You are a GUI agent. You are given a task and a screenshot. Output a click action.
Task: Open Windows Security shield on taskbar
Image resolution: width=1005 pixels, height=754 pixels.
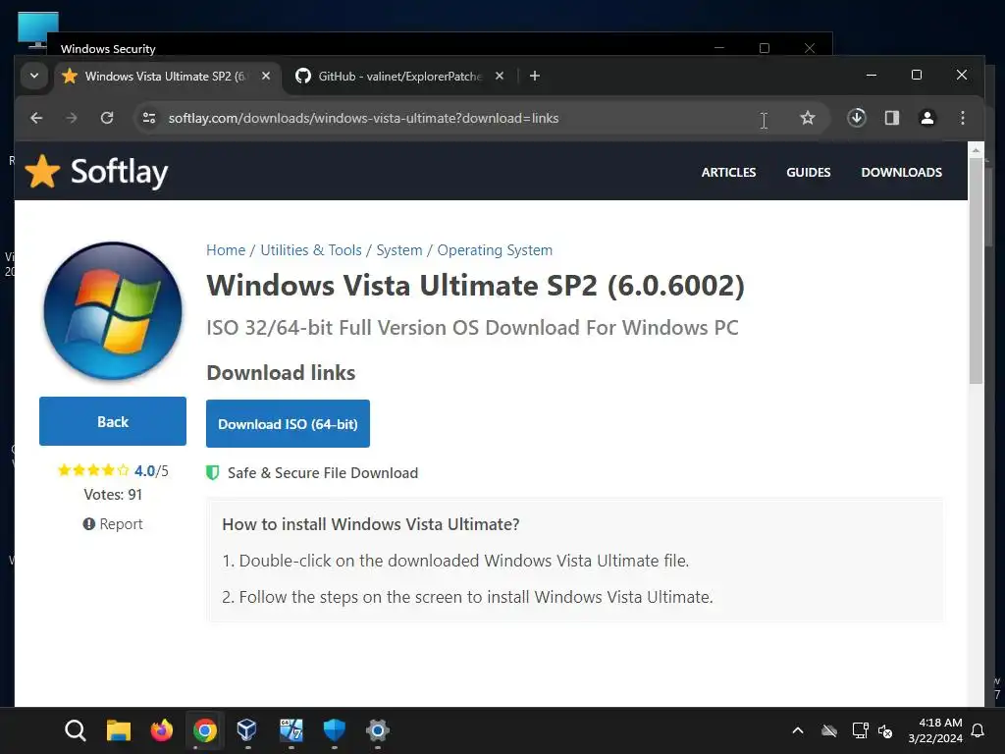[x=335, y=730]
